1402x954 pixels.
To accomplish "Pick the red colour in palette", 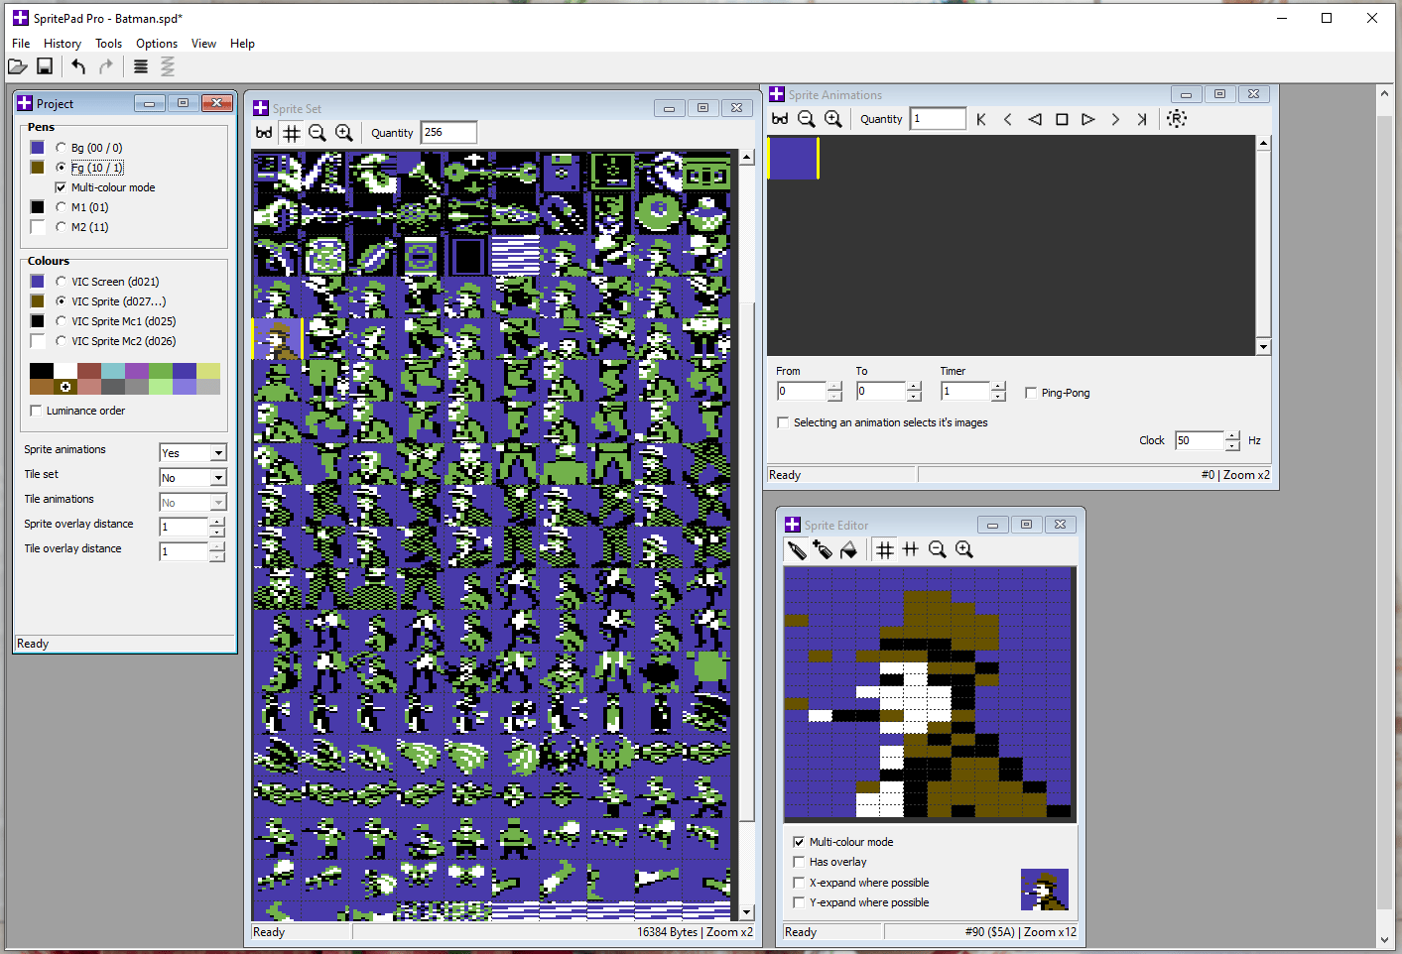I will (x=89, y=371).
